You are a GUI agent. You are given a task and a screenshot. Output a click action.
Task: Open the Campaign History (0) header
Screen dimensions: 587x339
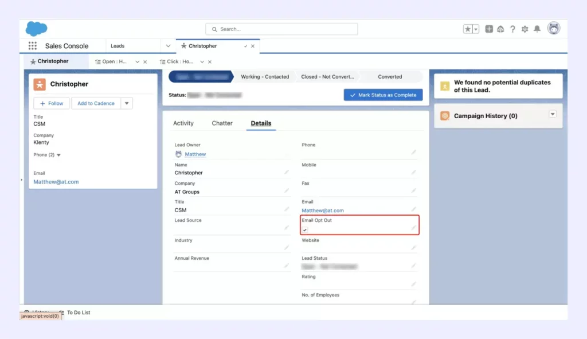pyautogui.click(x=486, y=116)
